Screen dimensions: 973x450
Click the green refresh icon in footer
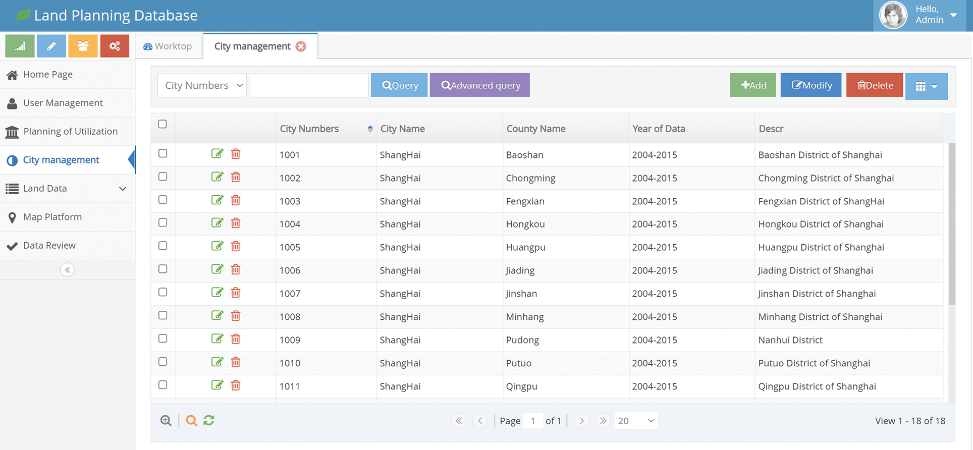click(209, 420)
